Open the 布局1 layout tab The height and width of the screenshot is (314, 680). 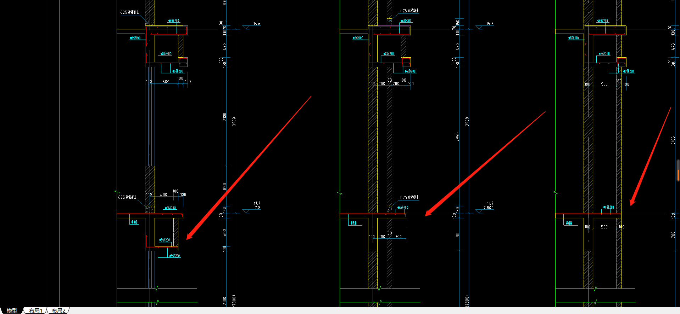click(x=36, y=310)
